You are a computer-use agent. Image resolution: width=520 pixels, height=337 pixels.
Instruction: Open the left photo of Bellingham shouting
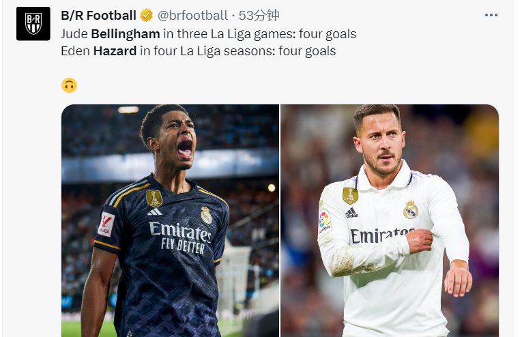170,221
